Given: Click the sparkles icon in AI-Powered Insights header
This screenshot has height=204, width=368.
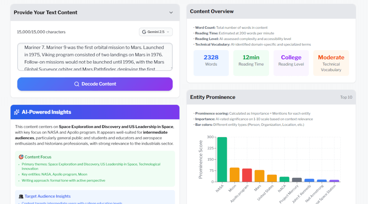Looking at the screenshot, I should point(16,112).
